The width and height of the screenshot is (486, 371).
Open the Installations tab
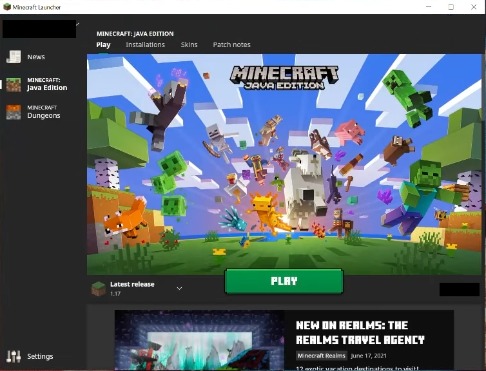coord(146,44)
